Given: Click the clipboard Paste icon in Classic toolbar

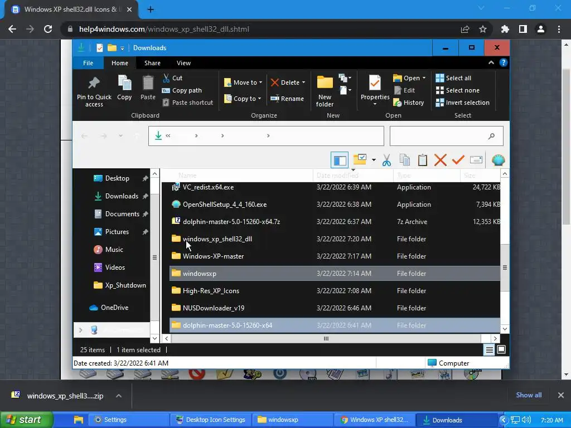Looking at the screenshot, I should [423, 160].
